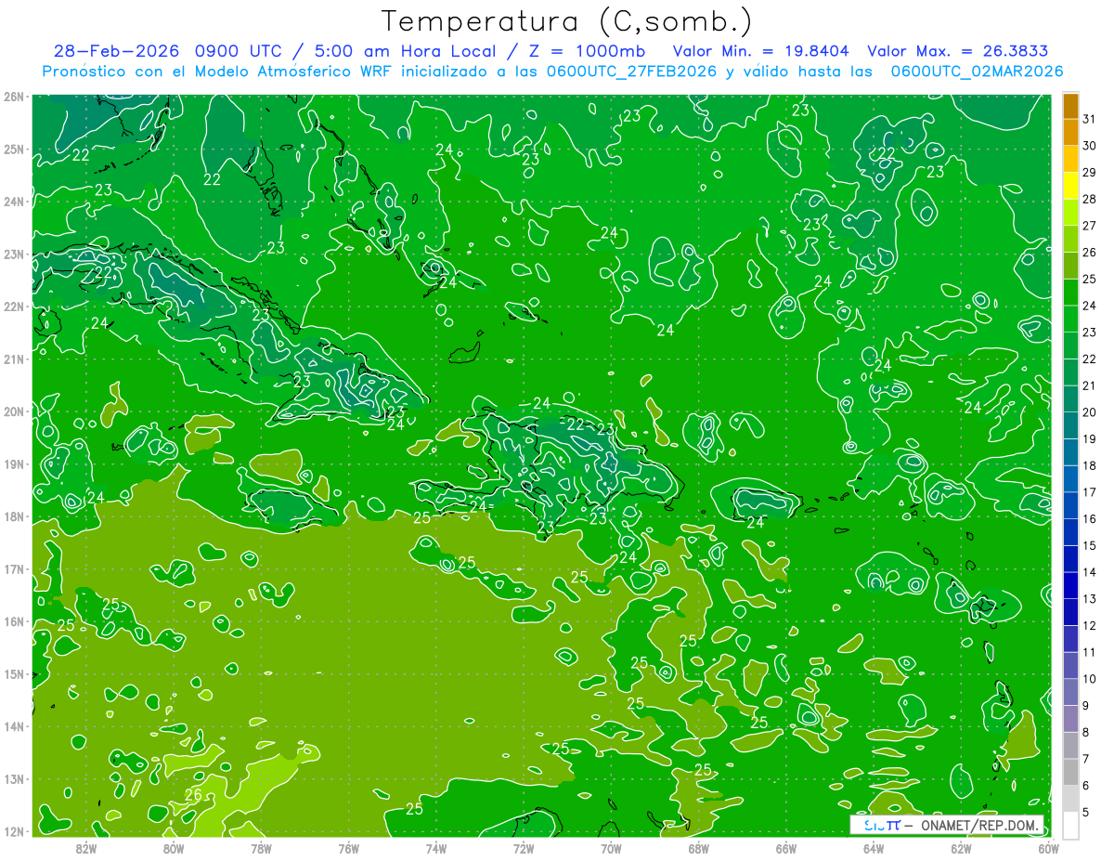Pick the orange colorbar swatch between 30 and 31
Image resolution: width=1114 pixels, height=861 pixels.
pyautogui.click(x=1070, y=133)
